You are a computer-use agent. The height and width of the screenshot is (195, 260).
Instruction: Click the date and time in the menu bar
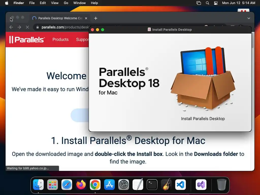tap(239, 3)
